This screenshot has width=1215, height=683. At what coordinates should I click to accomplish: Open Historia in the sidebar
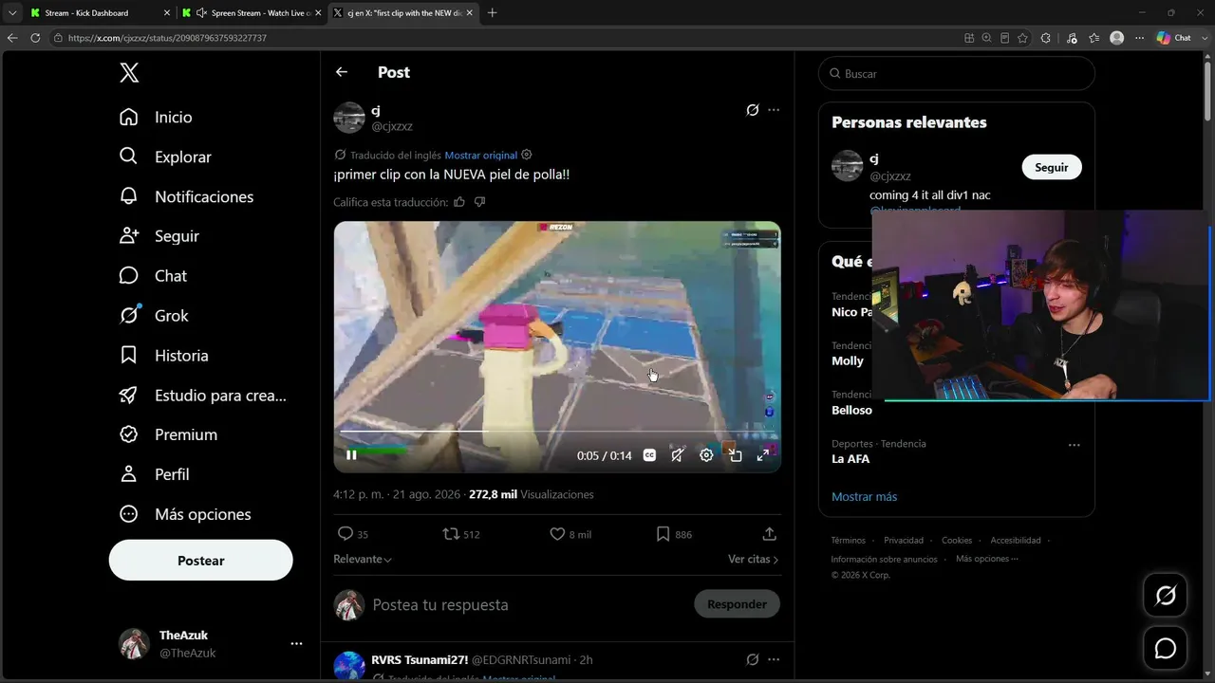[164, 356]
